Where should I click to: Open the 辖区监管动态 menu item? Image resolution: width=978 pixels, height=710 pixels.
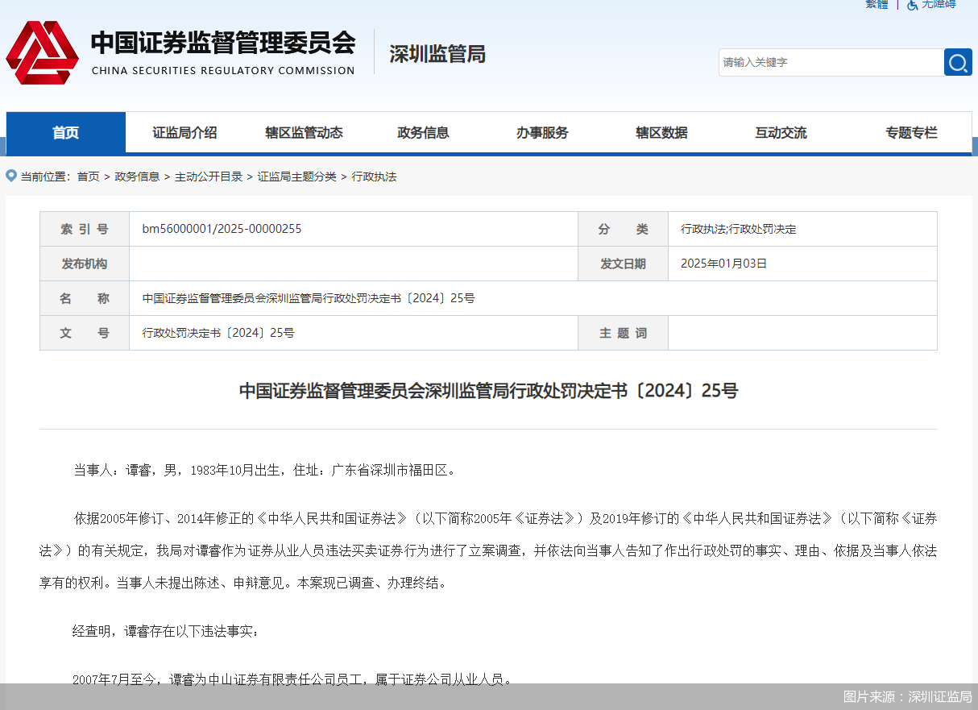point(304,133)
